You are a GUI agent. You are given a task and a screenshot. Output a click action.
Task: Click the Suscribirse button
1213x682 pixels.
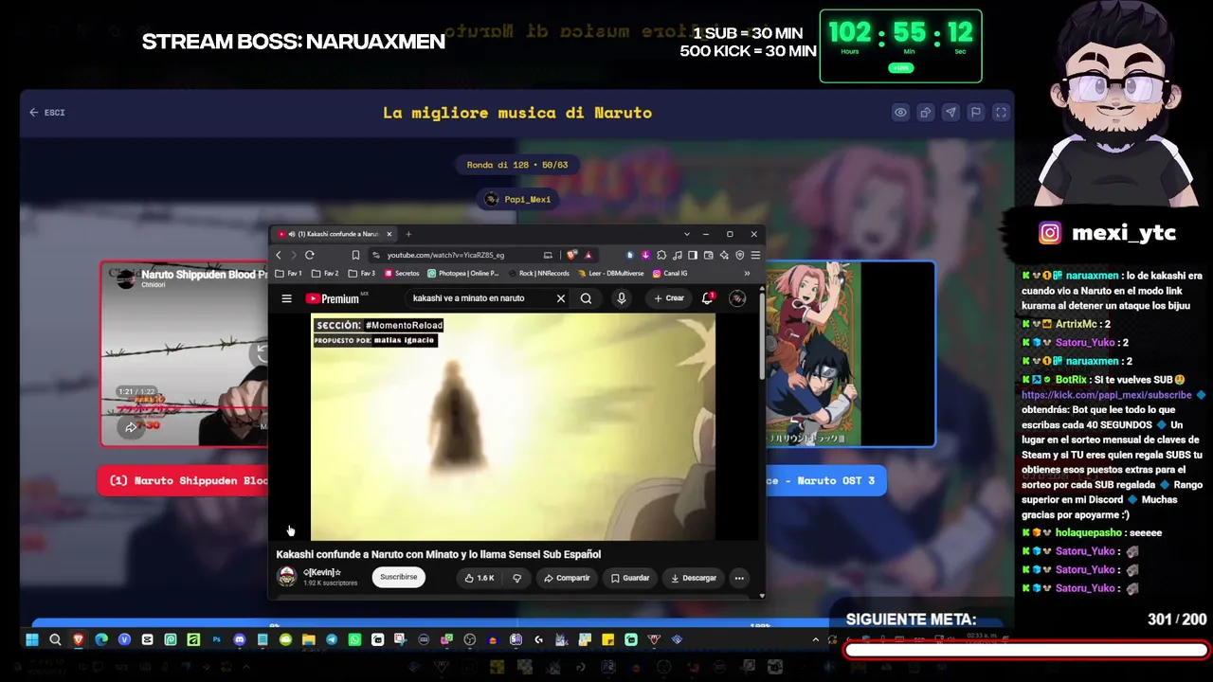tap(398, 577)
